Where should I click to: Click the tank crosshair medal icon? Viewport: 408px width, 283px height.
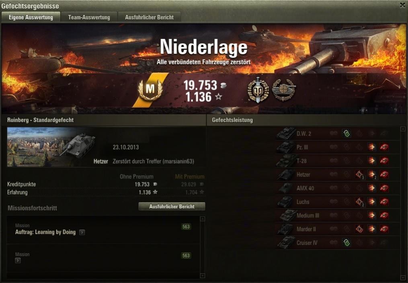tap(284, 90)
